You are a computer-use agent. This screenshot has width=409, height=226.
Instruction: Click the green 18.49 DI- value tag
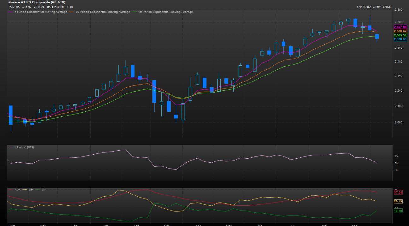coord(399,211)
